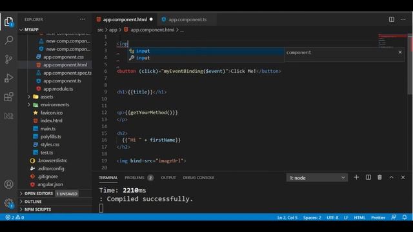Open the N2 extension icon in activity bar
Screen dimensions: 413x232
click(x=8, y=116)
